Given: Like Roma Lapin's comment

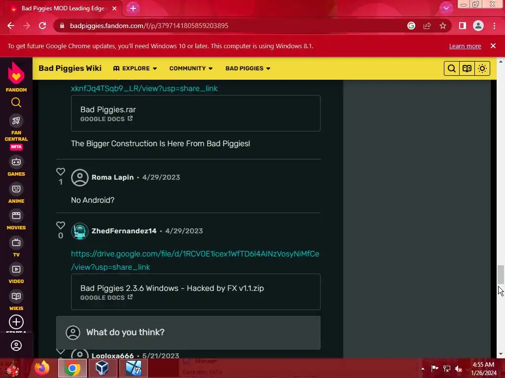Looking at the screenshot, I should pos(61,172).
